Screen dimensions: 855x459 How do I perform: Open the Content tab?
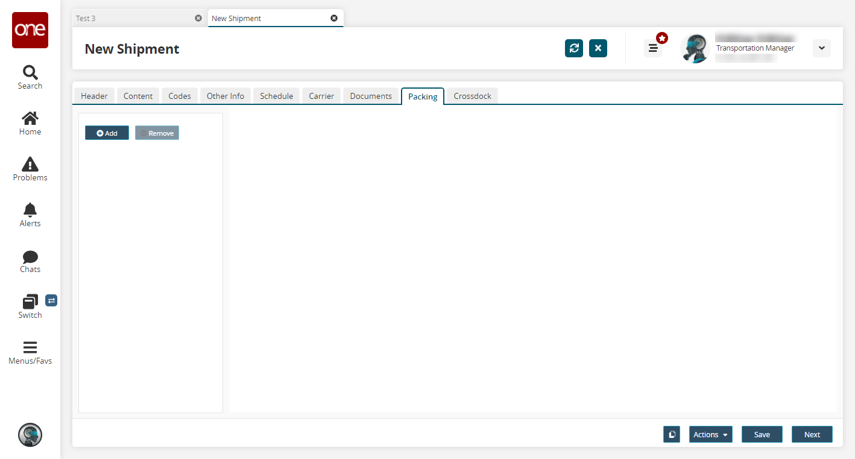pos(138,96)
